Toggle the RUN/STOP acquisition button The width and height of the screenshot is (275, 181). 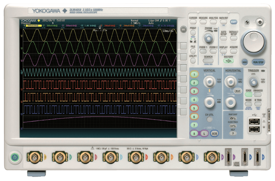[258, 62]
